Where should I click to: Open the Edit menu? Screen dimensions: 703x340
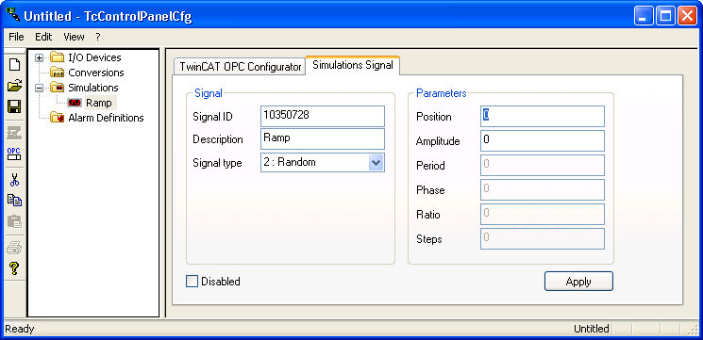click(43, 37)
